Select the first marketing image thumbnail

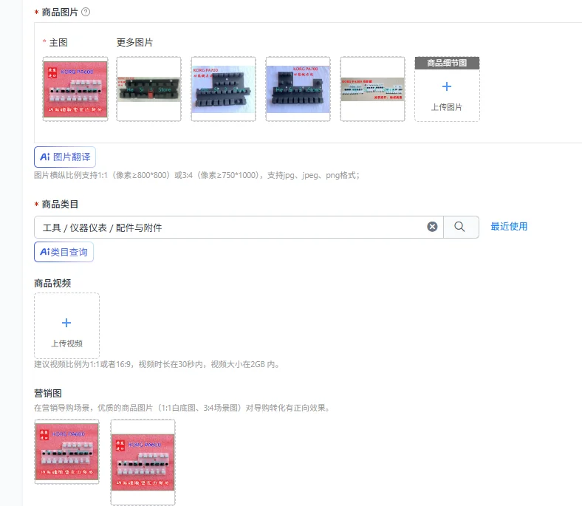(66, 452)
